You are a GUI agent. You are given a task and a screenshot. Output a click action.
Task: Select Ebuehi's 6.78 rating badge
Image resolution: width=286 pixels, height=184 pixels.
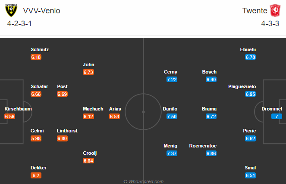pyautogui.click(x=250, y=57)
